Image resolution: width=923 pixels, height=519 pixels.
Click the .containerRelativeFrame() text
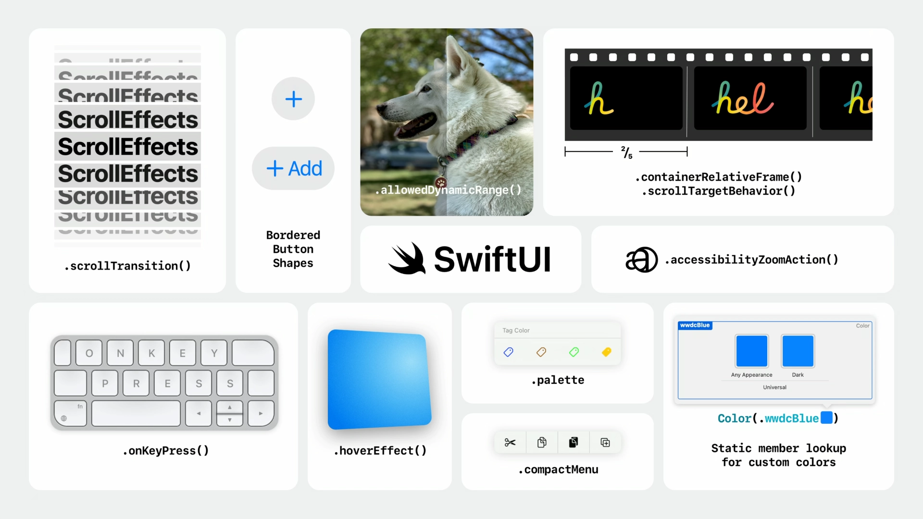pos(718,177)
